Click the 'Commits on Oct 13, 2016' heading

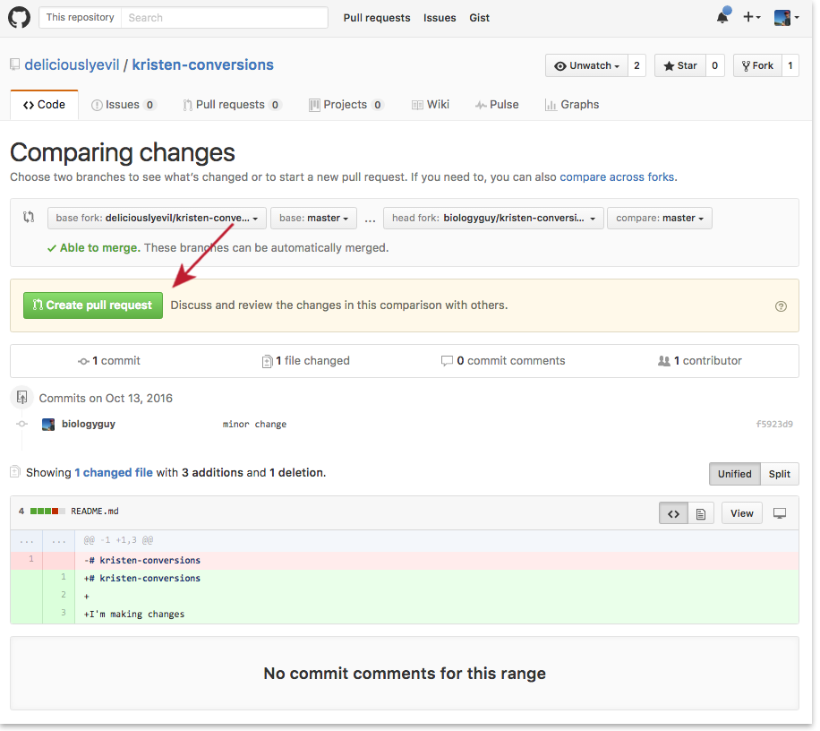(x=106, y=399)
